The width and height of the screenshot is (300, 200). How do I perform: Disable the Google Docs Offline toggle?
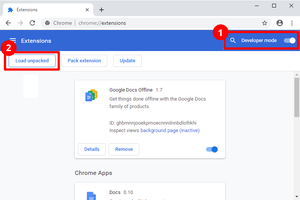coord(212,149)
